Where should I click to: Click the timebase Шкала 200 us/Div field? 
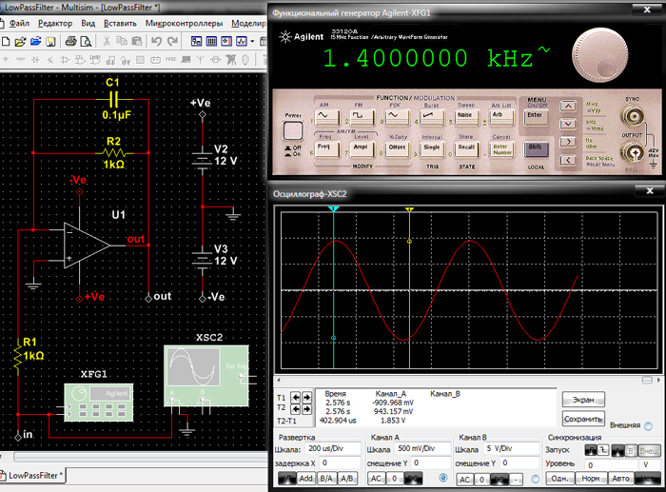tap(332, 448)
